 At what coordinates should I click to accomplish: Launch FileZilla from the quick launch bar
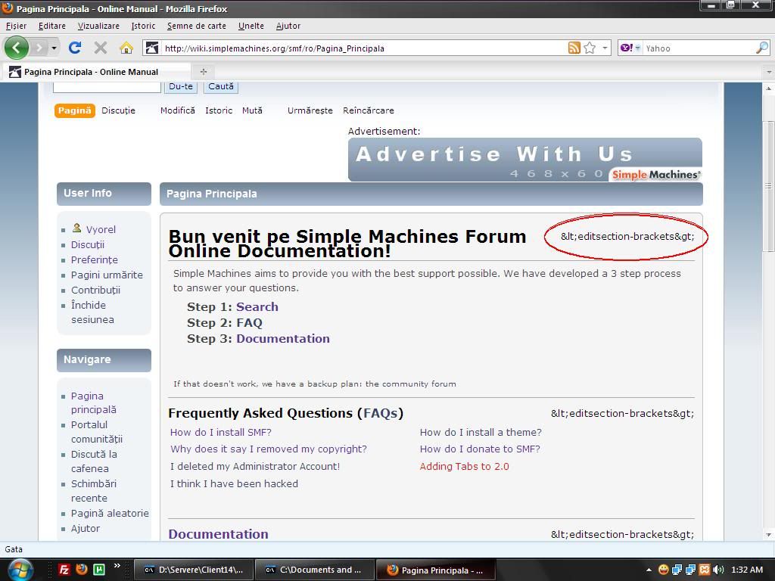coord(64,570)
